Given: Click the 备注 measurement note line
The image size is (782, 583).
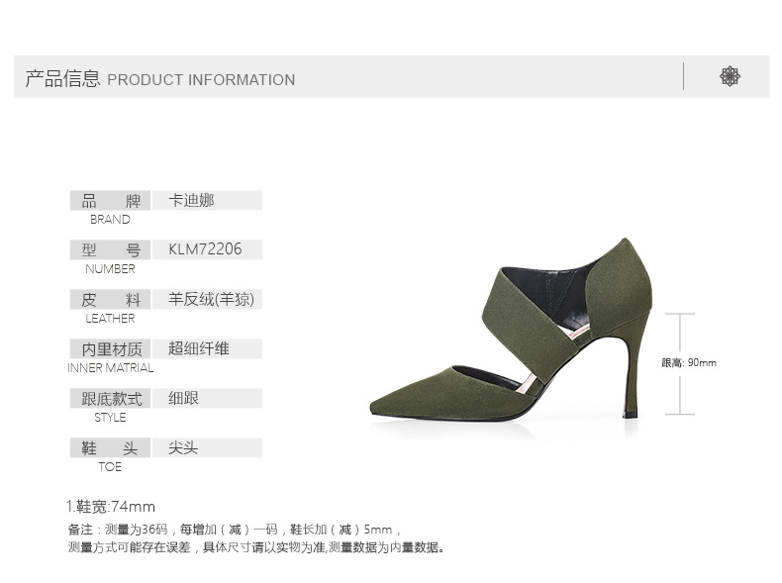Looking at the screenshot, I should point(235,530).
